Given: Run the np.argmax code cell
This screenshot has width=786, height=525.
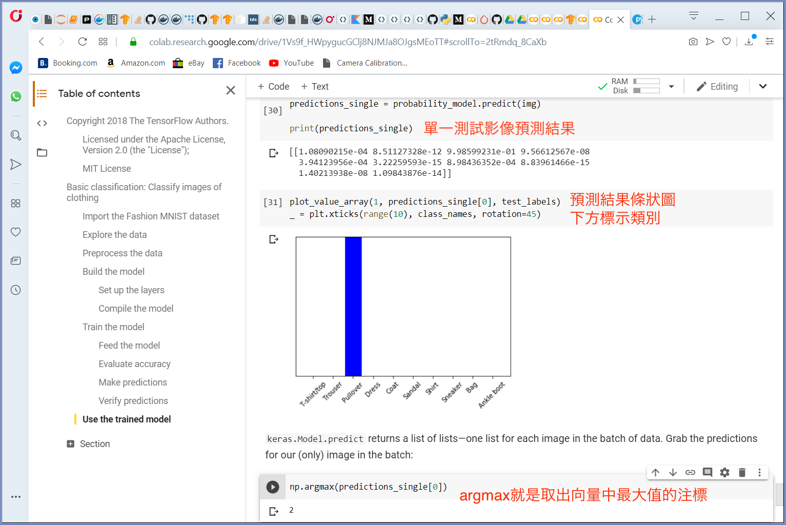Looking at the screenshot, I should pyautogui.click(x=273, y=487).
